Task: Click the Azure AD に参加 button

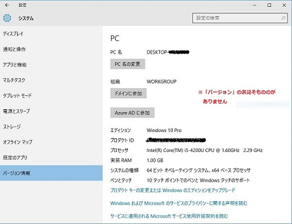Action: pos(132,113)
